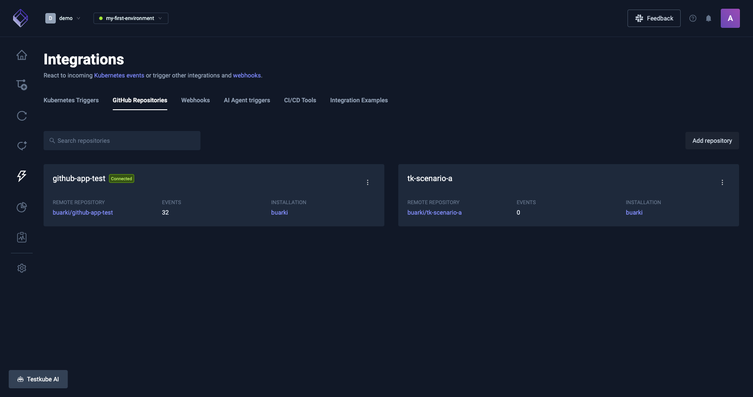Click the Connected status badge
The image size is (753, 397).
point(122,178)
